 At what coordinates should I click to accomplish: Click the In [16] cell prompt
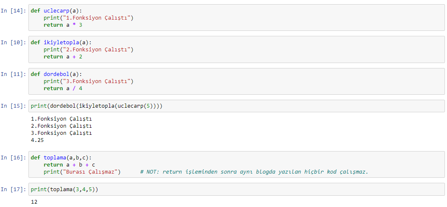(x=13, y=158)
